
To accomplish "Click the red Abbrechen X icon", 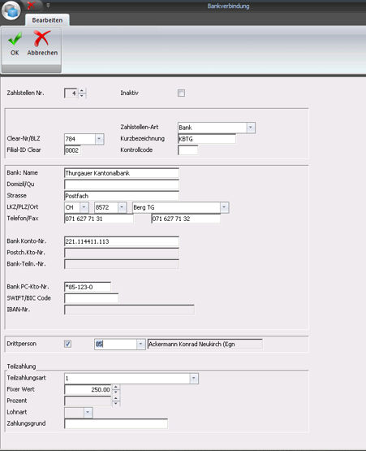I will point(41,39).
